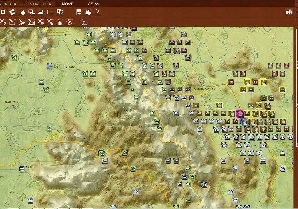
Task: Click the GS-on ground support toggle
Action: pyautogui.click(x=93, y=4)
